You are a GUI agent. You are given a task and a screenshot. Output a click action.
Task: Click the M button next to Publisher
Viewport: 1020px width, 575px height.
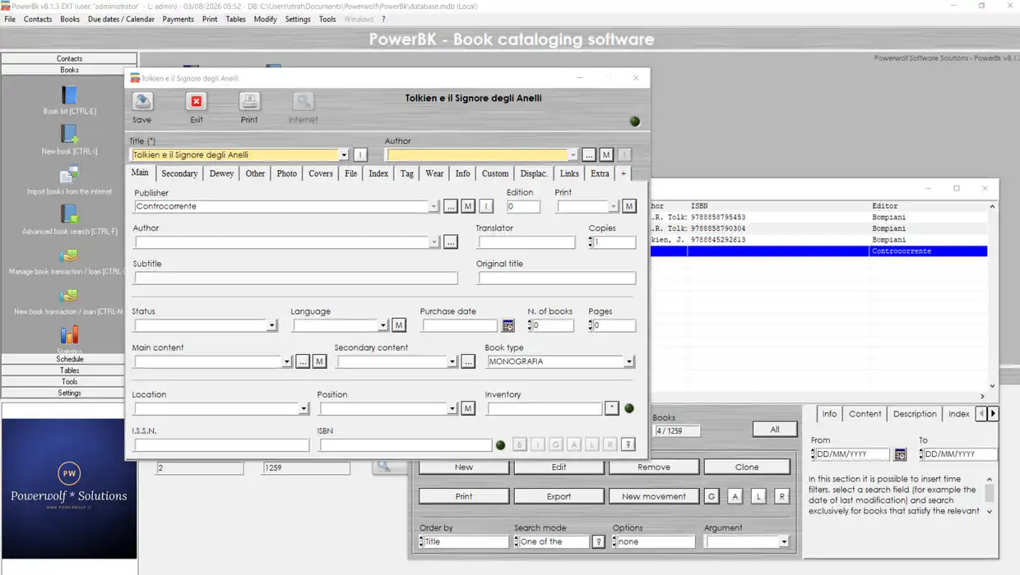[x=468, y=206]
